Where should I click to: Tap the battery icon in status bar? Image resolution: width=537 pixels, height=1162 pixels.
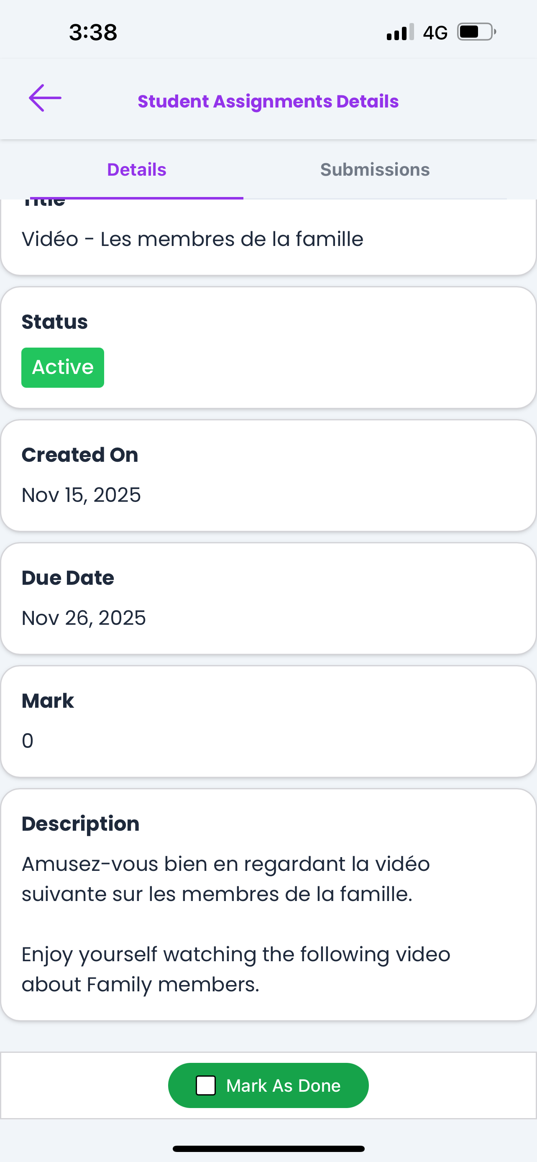click(476, 32)
